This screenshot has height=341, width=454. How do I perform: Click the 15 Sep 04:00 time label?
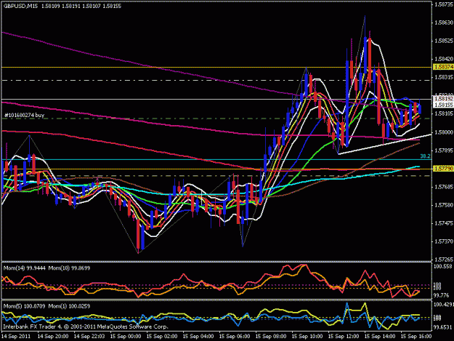[x=198, y=337]
